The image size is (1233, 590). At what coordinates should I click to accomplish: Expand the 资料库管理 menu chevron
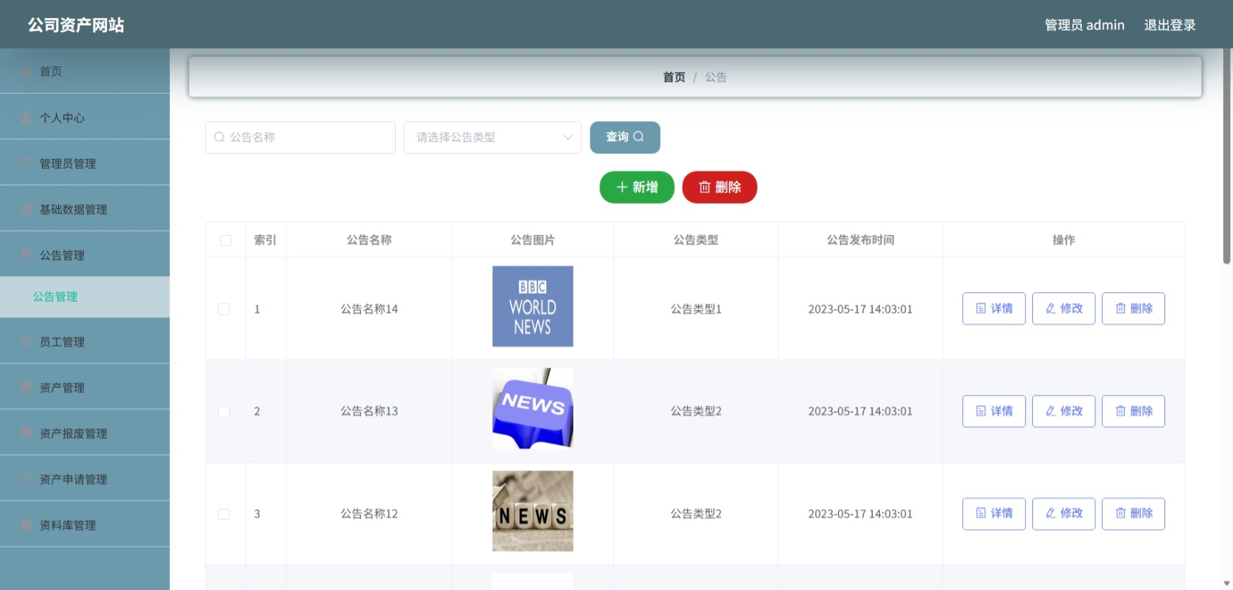click(x=150, y=524)
